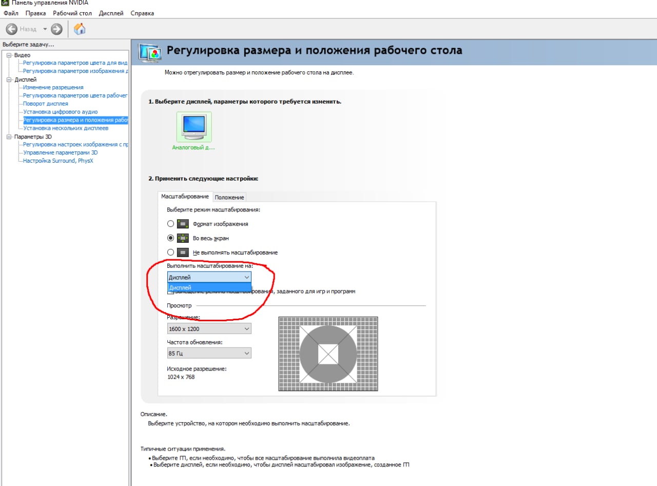Click the full-screen scaling mode icon
The width and height of the screenshot is (657, 486).
(x=183, y=238)
